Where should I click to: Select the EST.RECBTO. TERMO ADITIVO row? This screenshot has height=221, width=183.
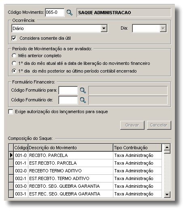click(x=85, y=178)
